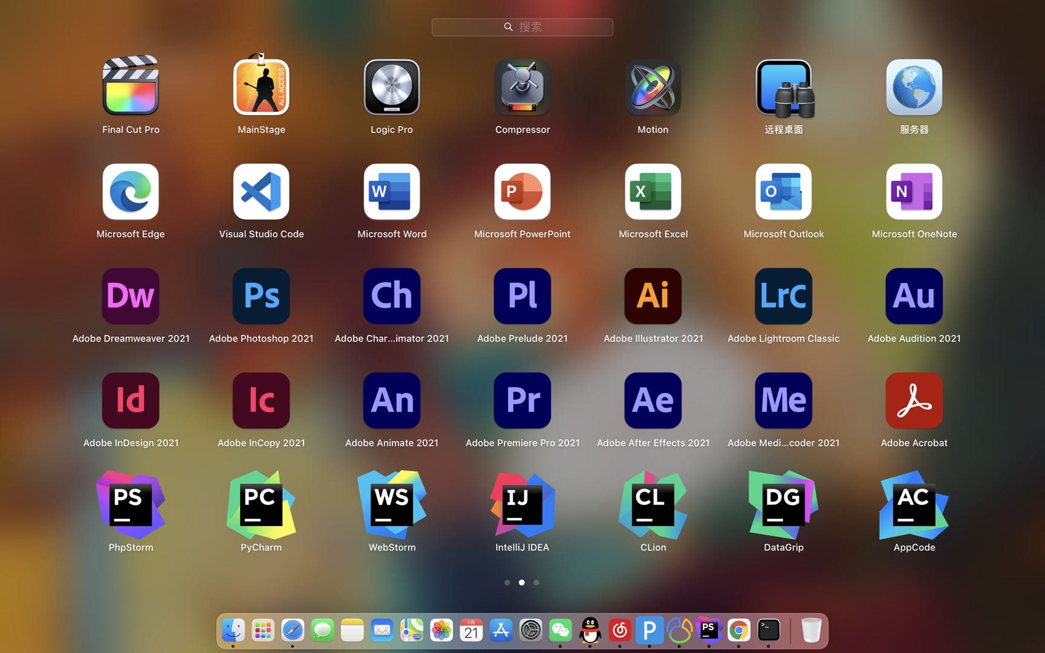Launch CLion IDE
The width and height of the screenshot is (1045, 653).
click(653, 505)
